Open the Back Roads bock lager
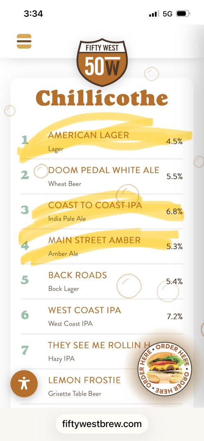The height and width of the screenshot is (441, 204). click(102, 281)
